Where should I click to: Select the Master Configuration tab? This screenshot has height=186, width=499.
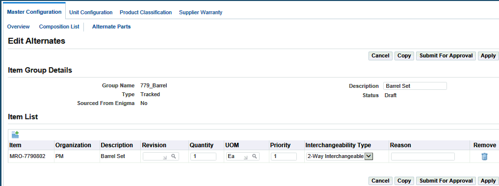(x=34, y=12)
